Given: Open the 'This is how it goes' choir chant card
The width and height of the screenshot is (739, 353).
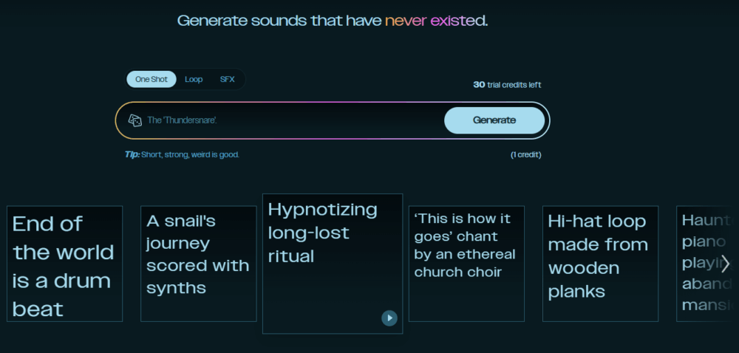Looking at the screenshot, I should 466,245.
